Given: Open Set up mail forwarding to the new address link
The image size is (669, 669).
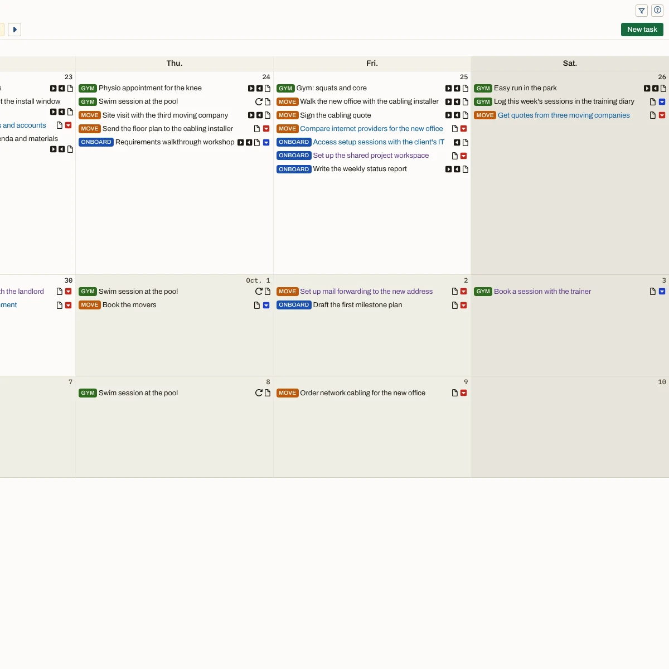Looking at the screenshot, I should pos(366,292).
